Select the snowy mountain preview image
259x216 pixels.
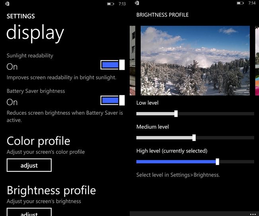tap(195, 61)
